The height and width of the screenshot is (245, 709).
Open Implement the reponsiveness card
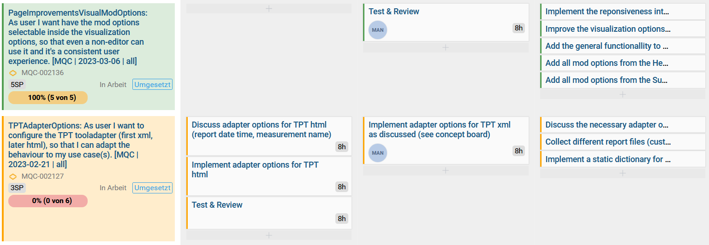[x=607, y=12]
